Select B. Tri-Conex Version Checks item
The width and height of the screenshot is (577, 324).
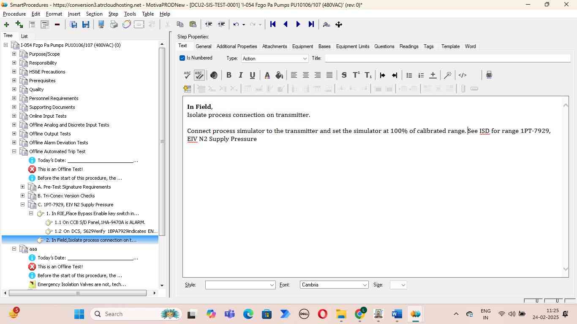coord(66,196)
